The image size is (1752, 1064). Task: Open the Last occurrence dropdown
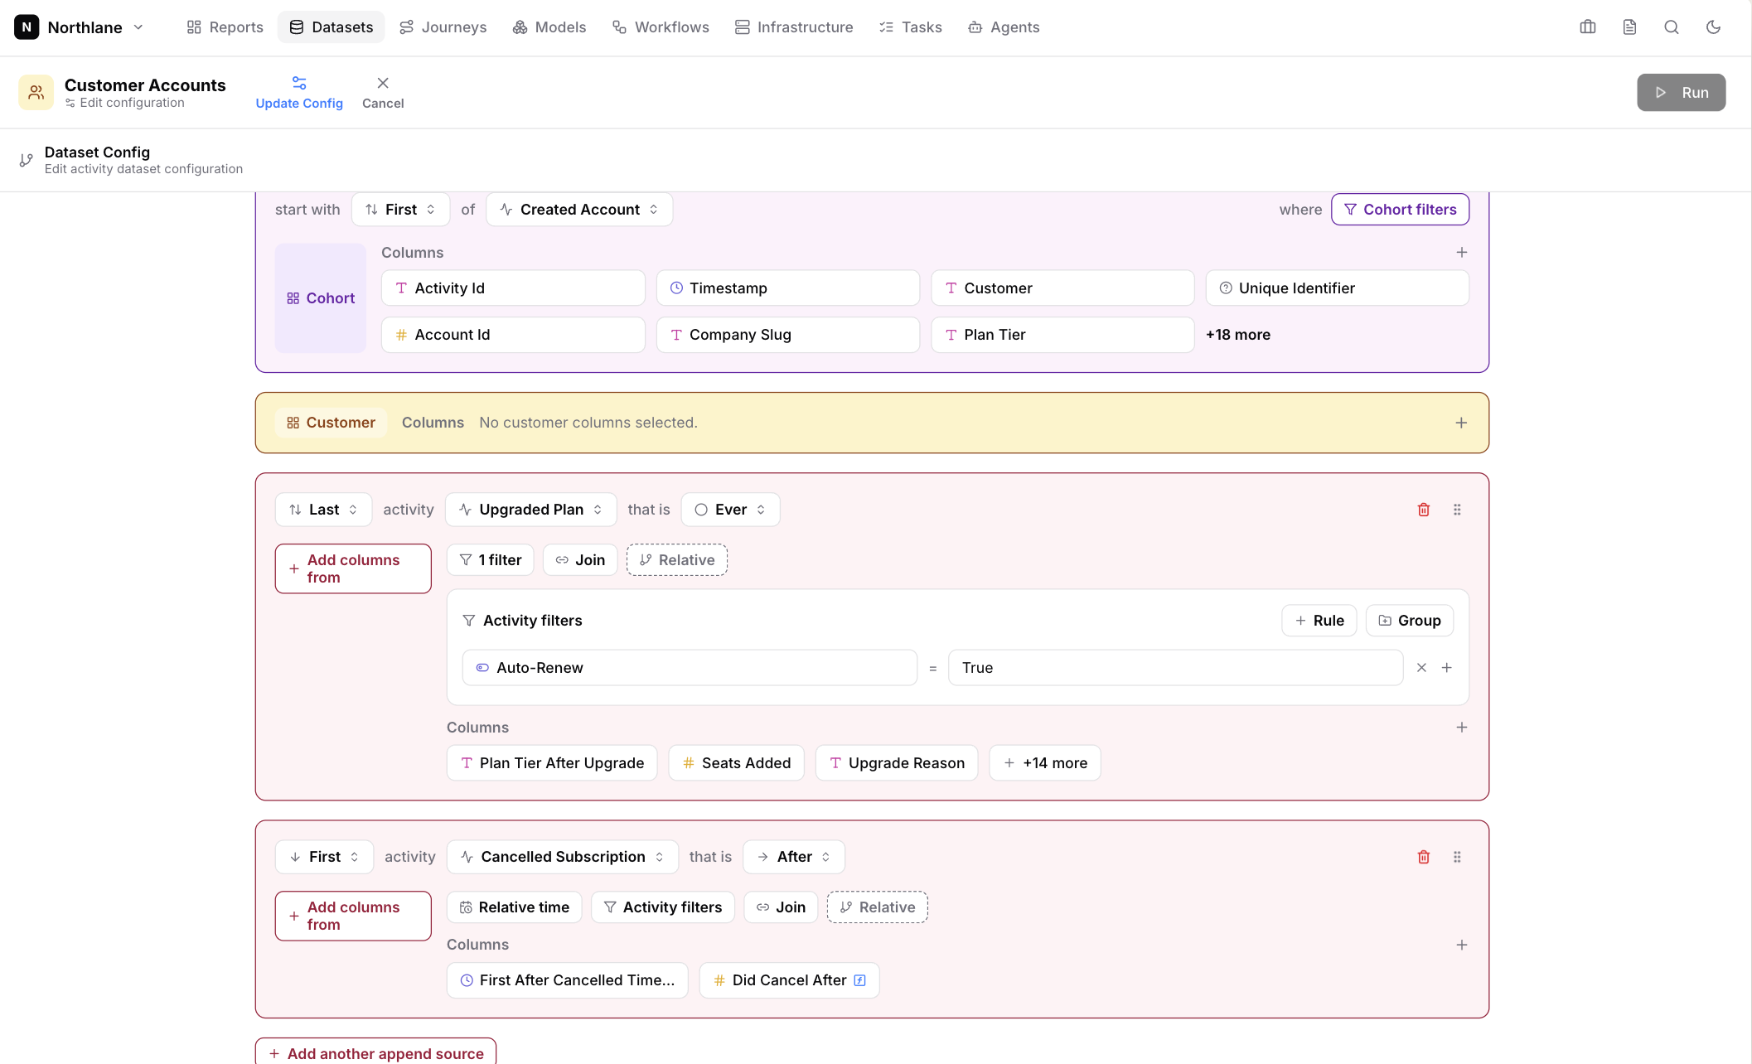coord(323,510)
